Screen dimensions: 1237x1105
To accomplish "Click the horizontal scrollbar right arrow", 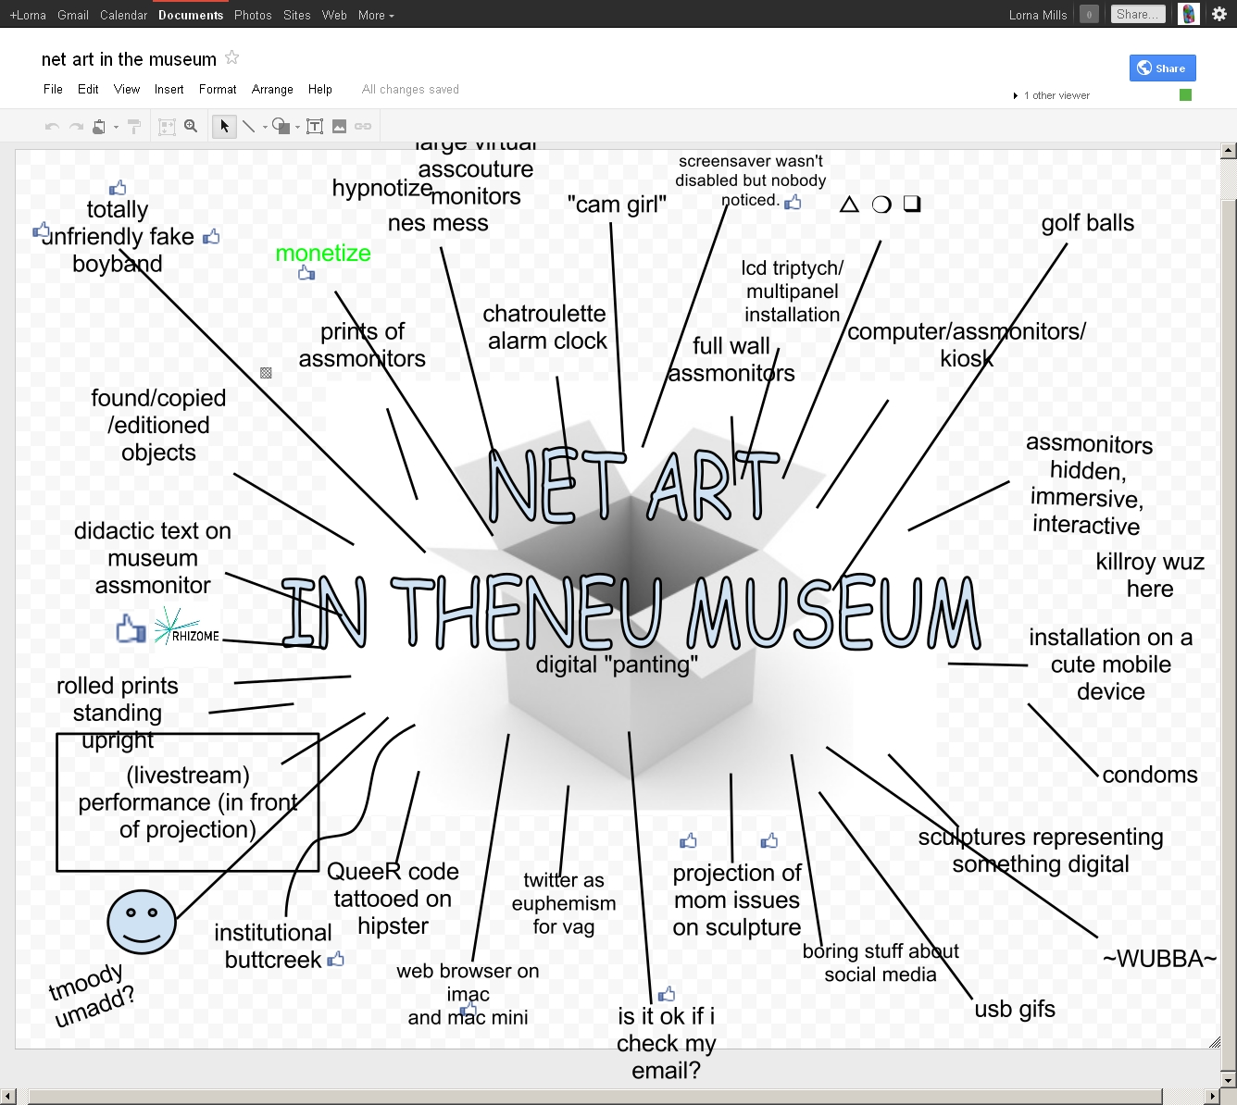I will point(1211,1097).
